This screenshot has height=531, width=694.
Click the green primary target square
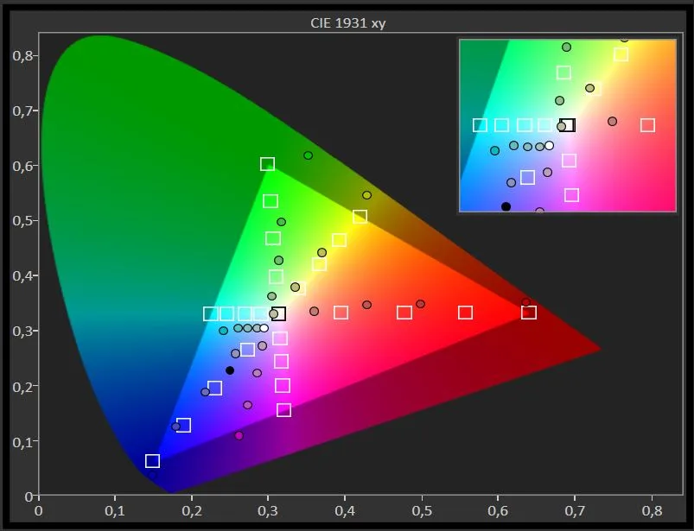[267, 164]
